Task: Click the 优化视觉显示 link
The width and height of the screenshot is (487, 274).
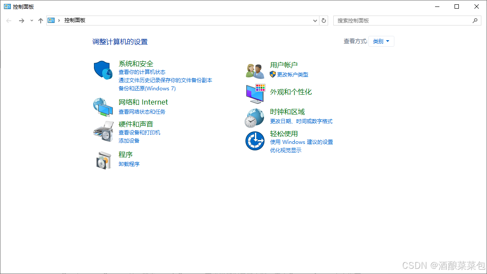Action: pos(286,150)
